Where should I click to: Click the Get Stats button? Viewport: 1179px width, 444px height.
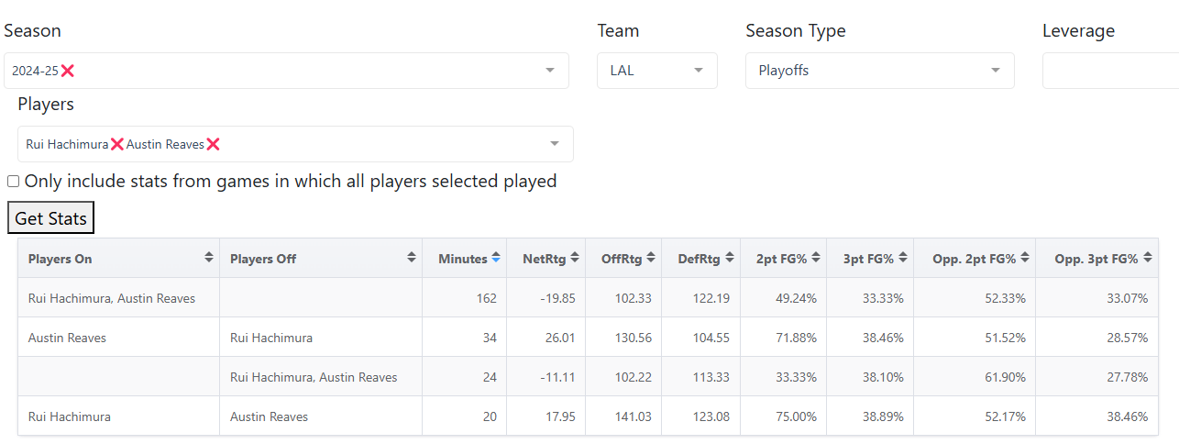[50, 218]
